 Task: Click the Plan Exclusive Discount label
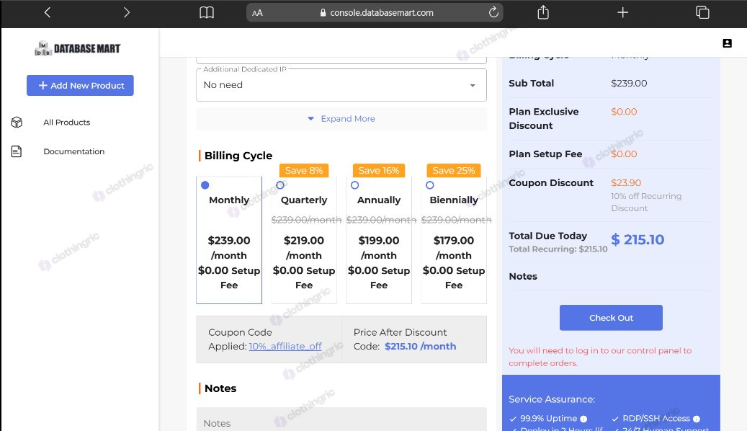click(x=544, y=119)
